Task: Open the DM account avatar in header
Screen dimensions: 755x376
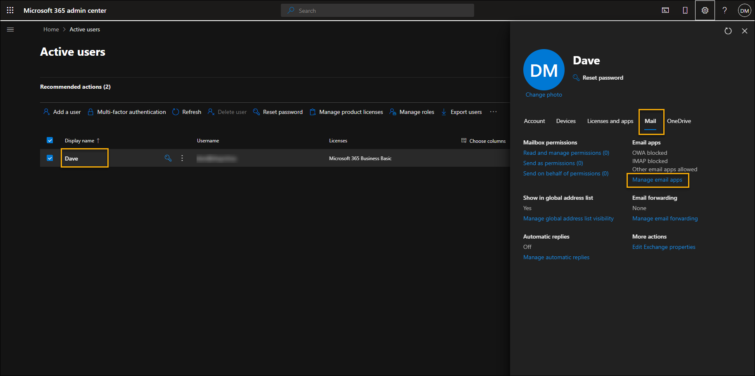Action: [745, 11]
